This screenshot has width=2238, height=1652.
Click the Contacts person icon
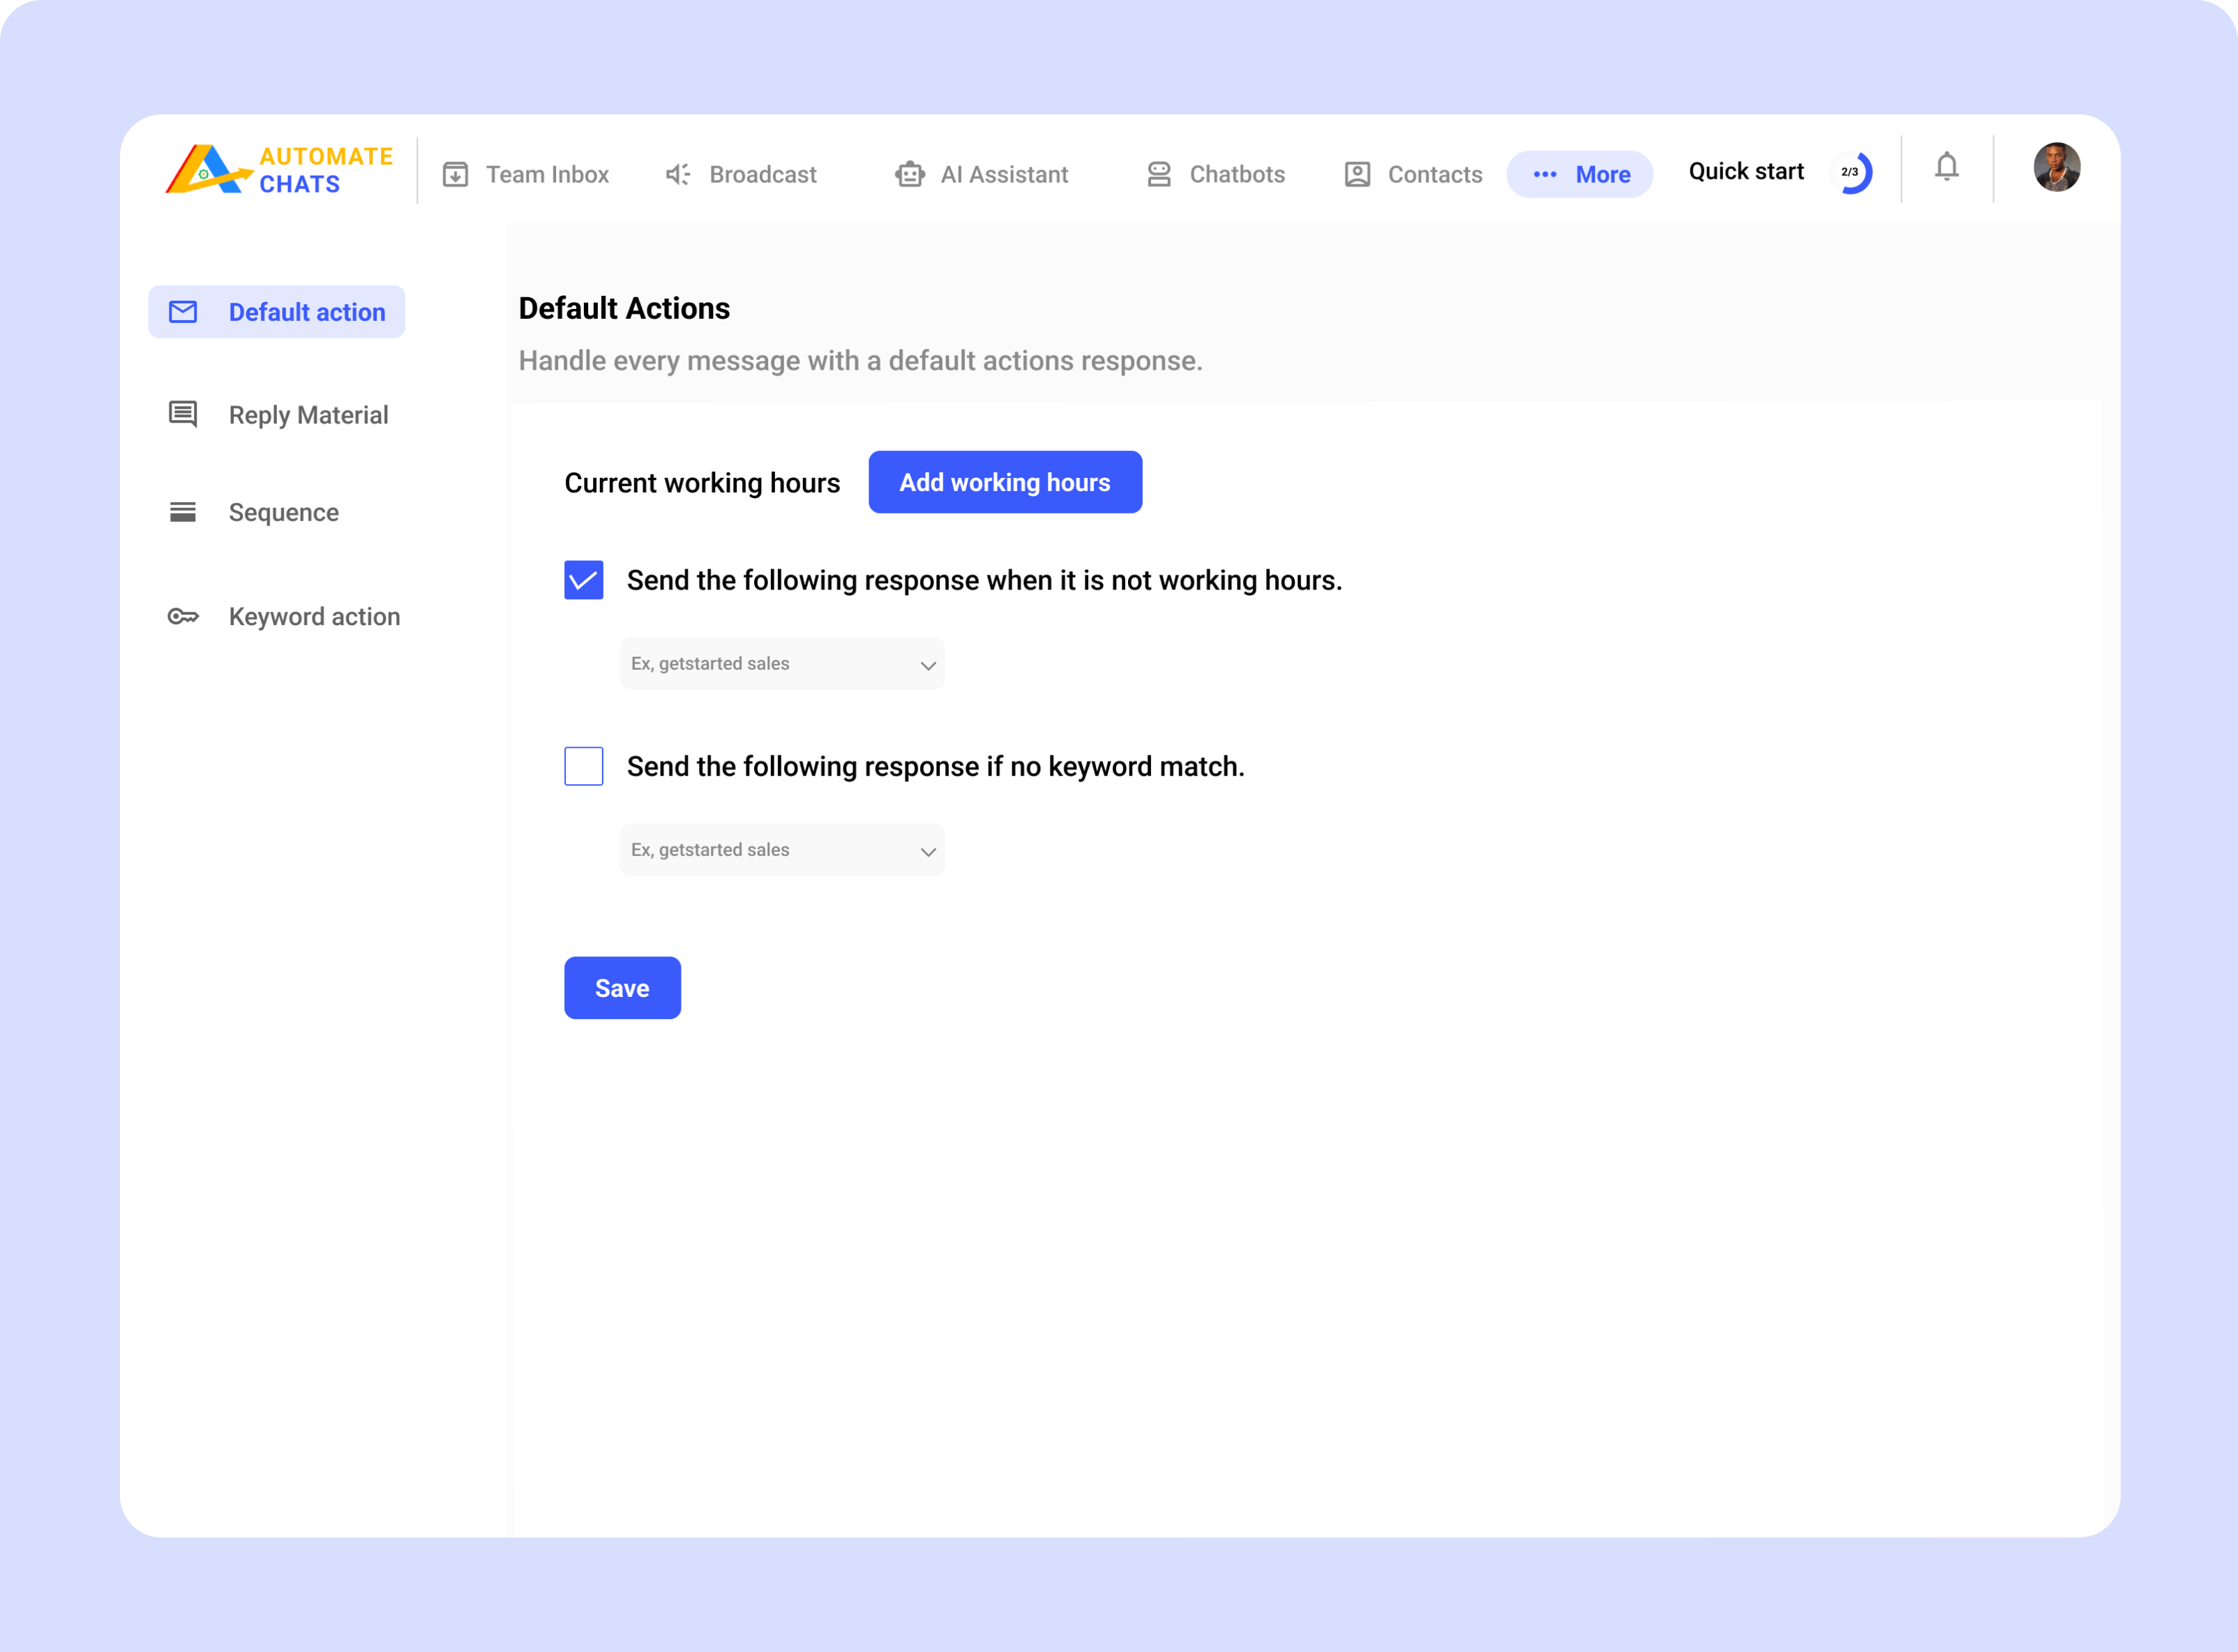coord(1357,175)
